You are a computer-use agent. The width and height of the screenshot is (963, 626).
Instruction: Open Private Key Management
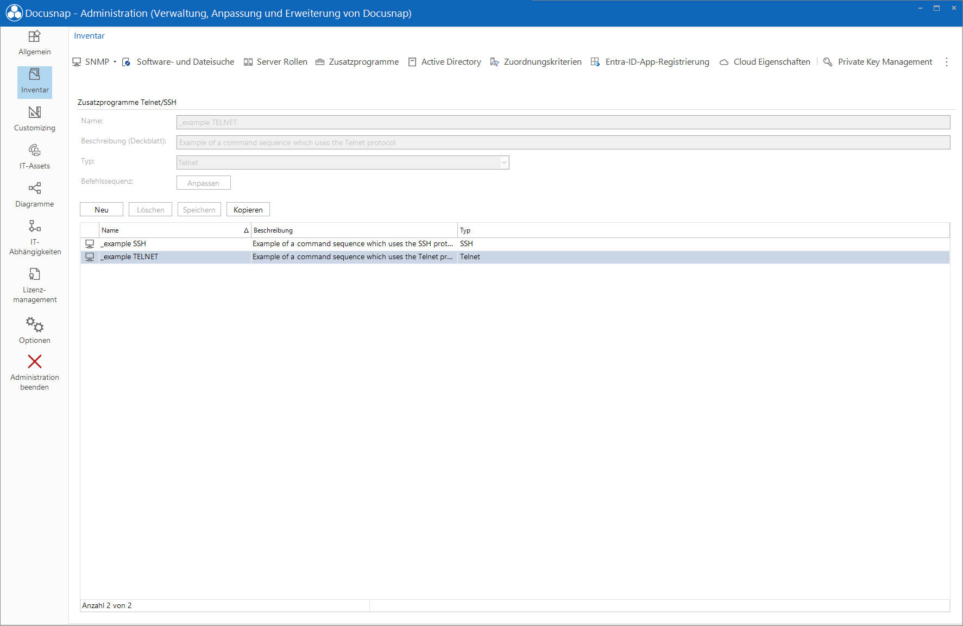tap(878, 62)
